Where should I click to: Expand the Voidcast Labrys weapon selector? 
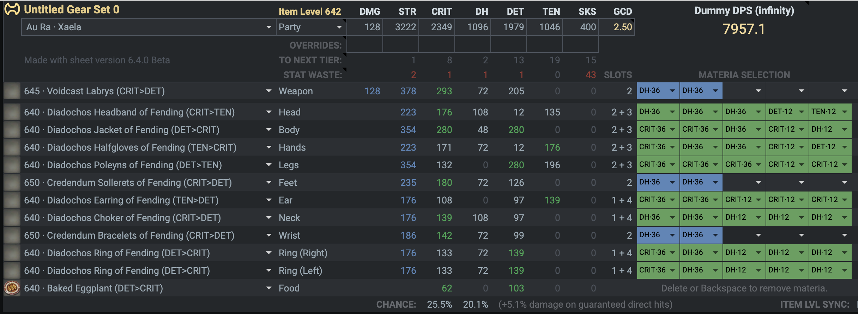tap(268, 91)
